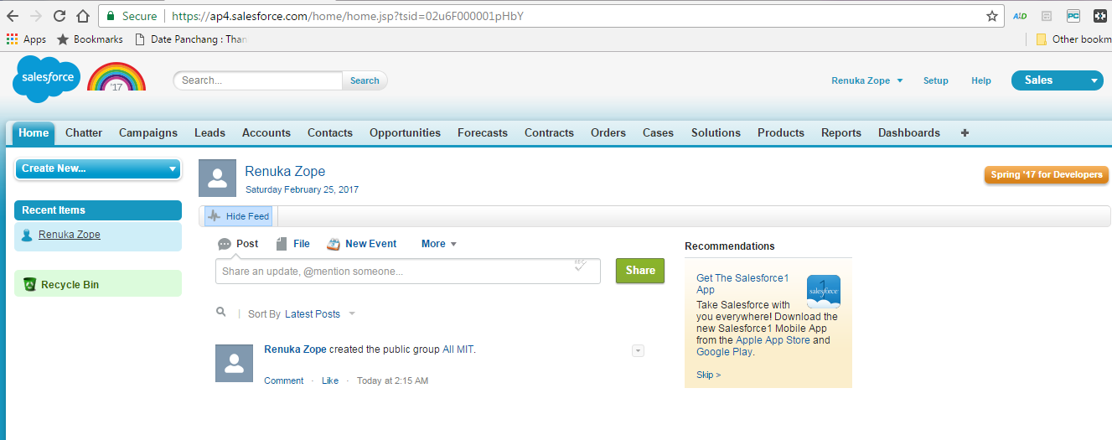Open the Dashboards tab
1112x440 pixels.
coord(909,132)
